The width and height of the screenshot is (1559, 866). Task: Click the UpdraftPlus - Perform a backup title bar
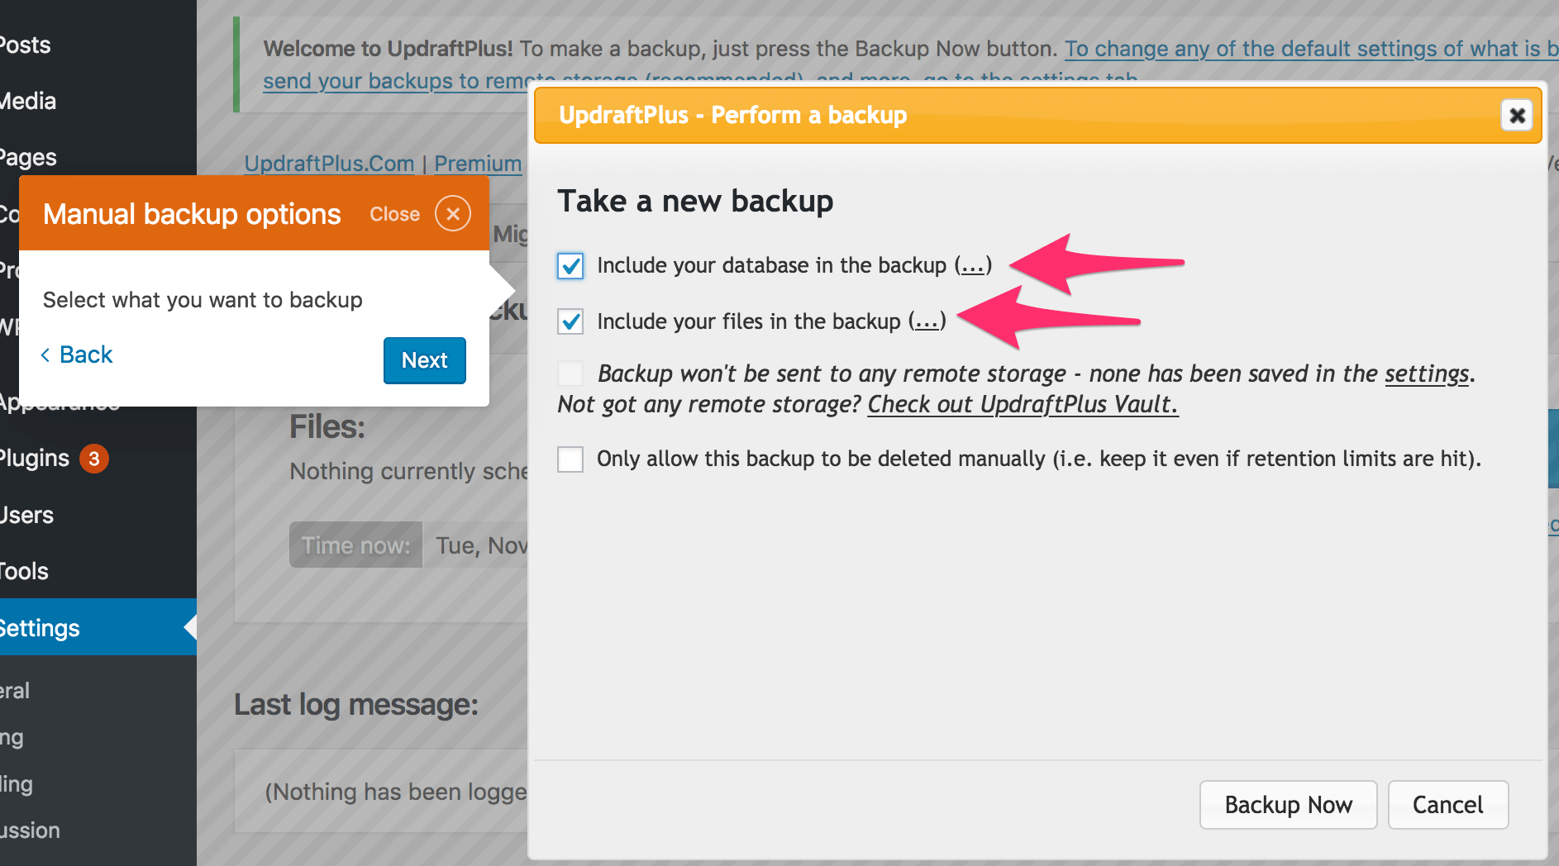pos(1037,115)
